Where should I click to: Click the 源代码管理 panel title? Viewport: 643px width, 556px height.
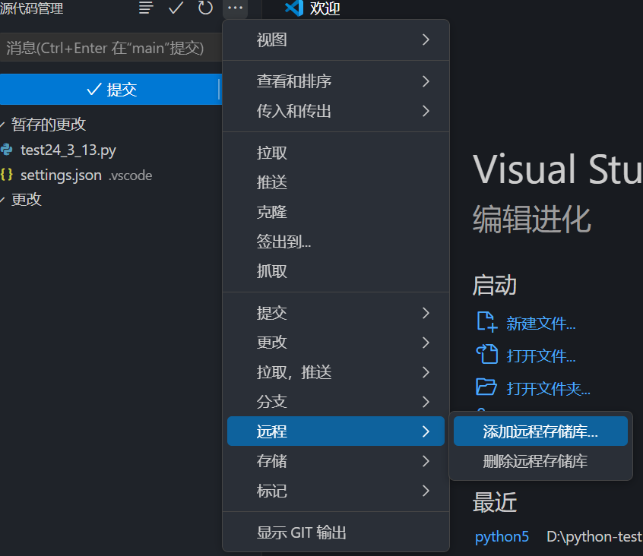point(32,8)
